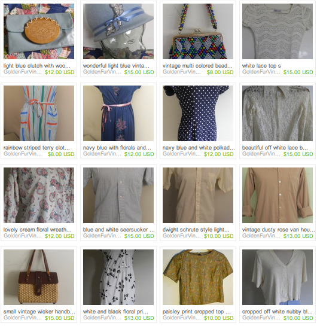
Task: Click the $13.00 USD price on dusty rose shirt
Action: 298,236
